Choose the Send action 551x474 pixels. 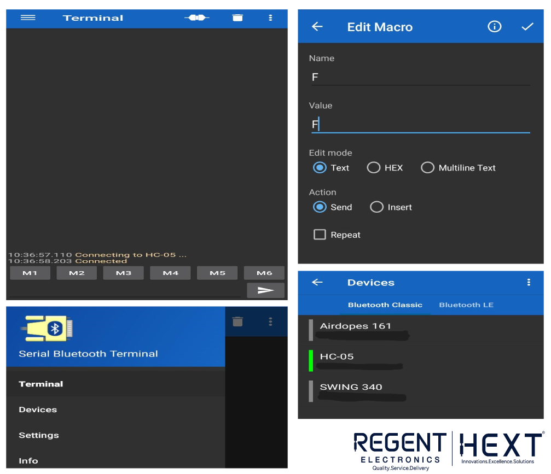pos(333,207)
